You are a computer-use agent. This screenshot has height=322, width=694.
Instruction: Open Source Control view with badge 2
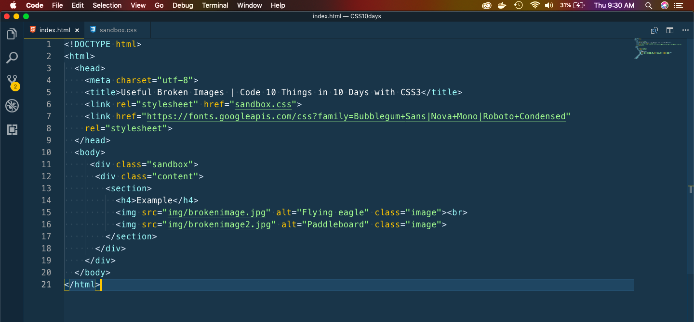pyautogui.click(x=12, y=82)
